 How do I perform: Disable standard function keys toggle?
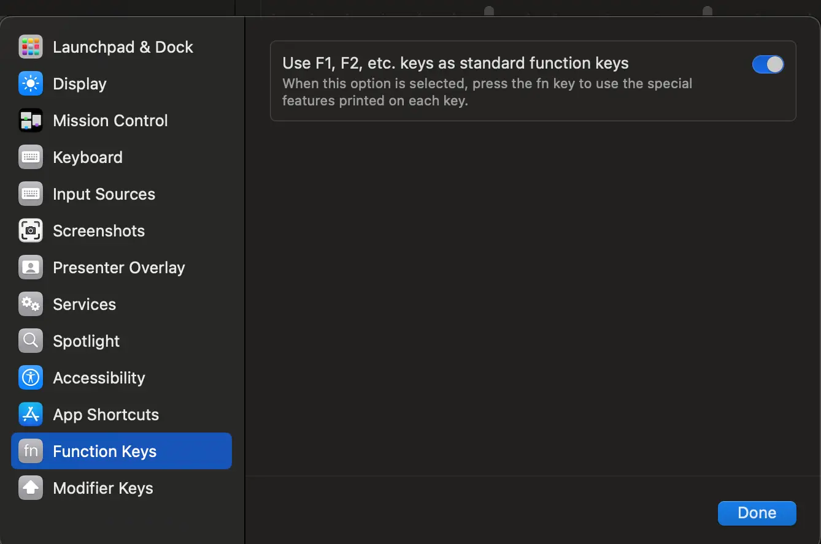768,64
